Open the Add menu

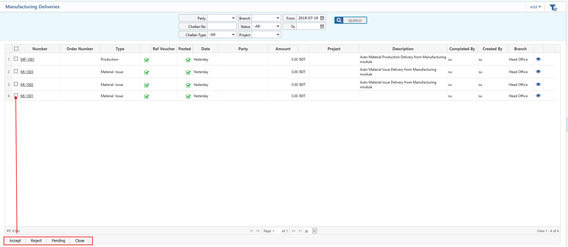point(535,7)
